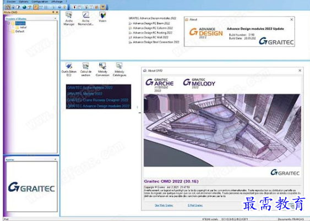Image resolution: width=310 pixels, height=221 pixels.
Task: Click the GRAITEC Advance Design modules 2022 heading at top
Action: point(152,18)
